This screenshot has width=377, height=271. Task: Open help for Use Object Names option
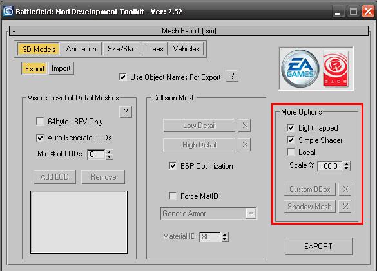[x=232, y=76]
